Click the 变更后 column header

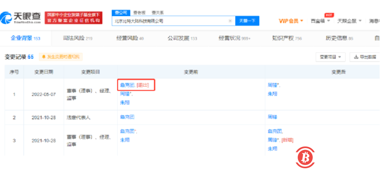(338, 72)
